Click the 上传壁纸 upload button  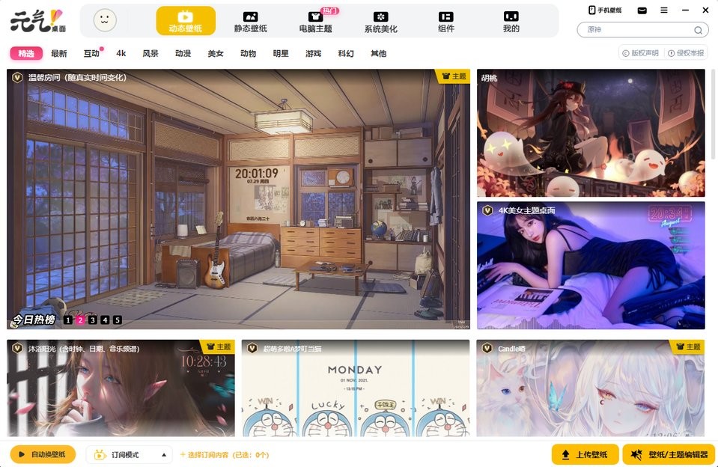(585, 454)
